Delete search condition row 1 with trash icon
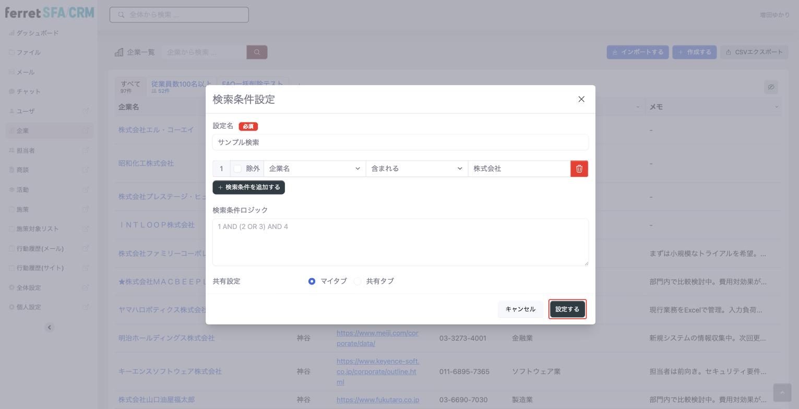Screen dimensions: 799x409 click(x=579, y=169)
